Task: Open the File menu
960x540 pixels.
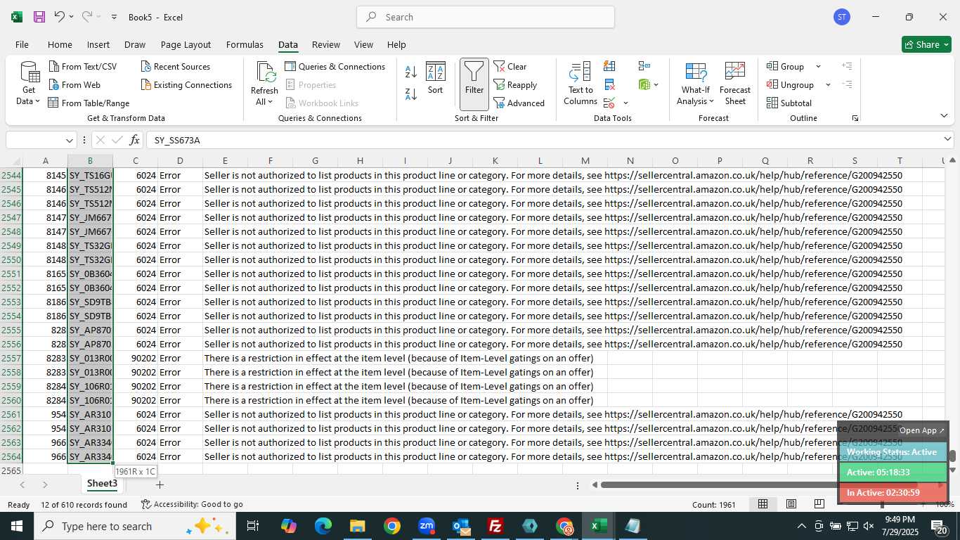Action: (22, 44)
